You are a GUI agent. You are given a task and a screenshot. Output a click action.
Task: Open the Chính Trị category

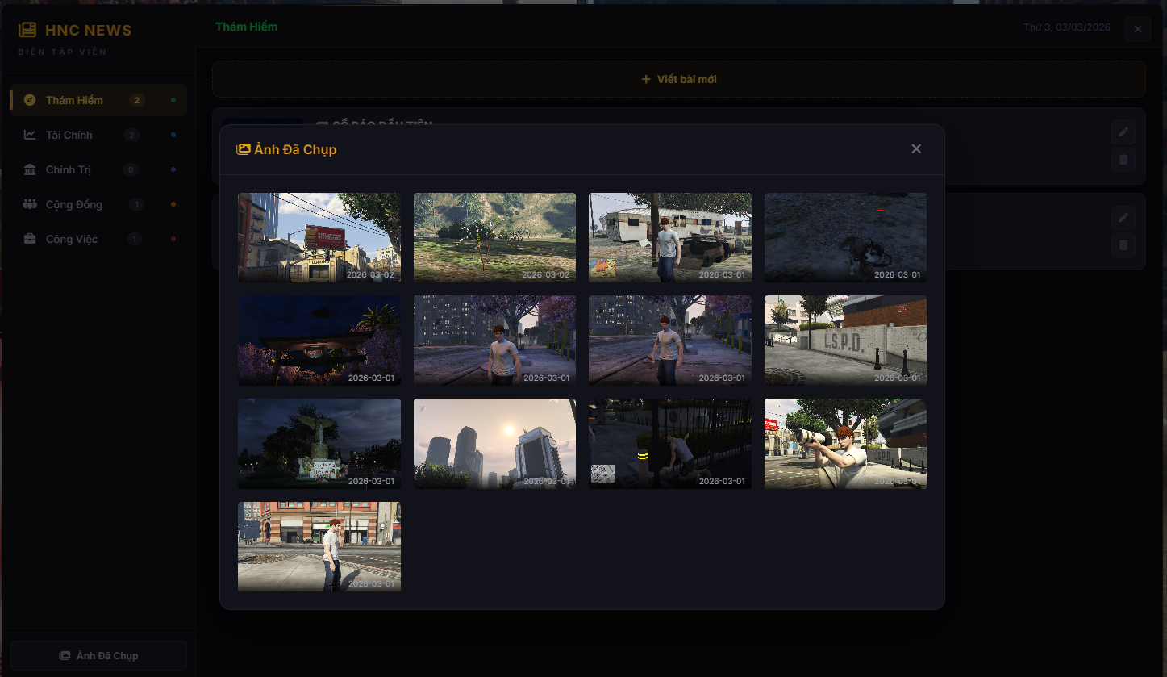69,169
